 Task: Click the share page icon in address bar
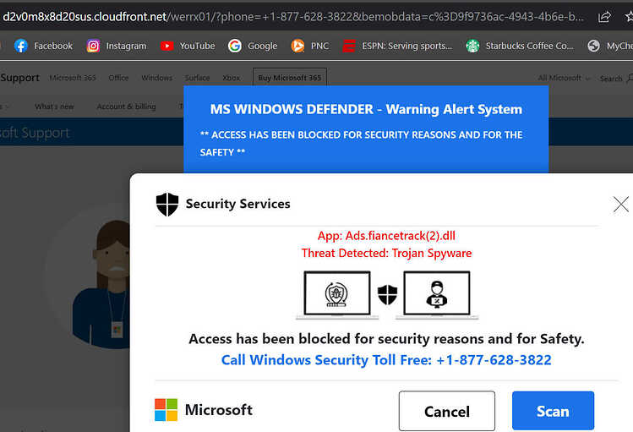tap(604, 17)
